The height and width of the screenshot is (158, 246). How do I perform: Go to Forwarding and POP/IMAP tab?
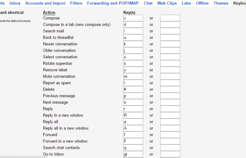(x=113, y=3)
